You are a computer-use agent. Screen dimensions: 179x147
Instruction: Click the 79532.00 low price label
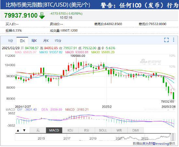click(167, 101)
